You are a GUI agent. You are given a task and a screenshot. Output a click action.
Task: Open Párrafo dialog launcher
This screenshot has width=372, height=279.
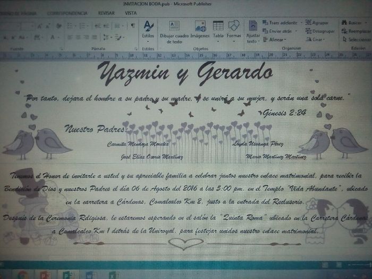(x=136, y=49)
